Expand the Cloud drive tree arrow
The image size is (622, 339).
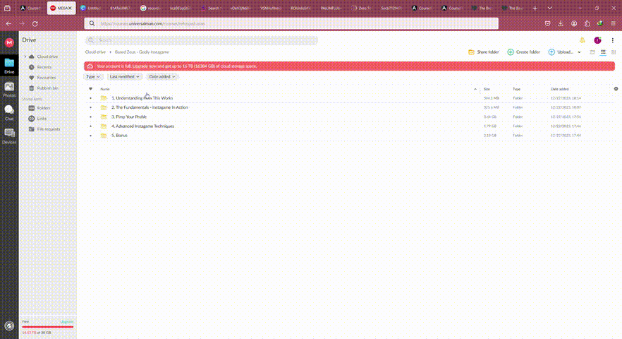tap(25, 56)
